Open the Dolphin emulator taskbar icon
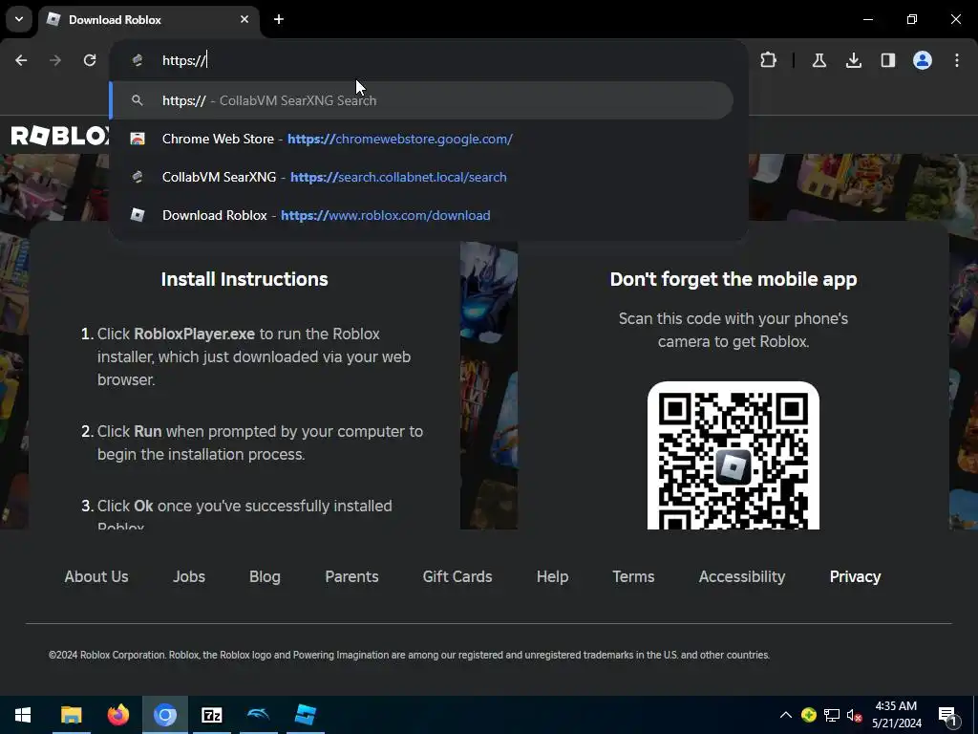The image size is (978, 734). (258, 715)
